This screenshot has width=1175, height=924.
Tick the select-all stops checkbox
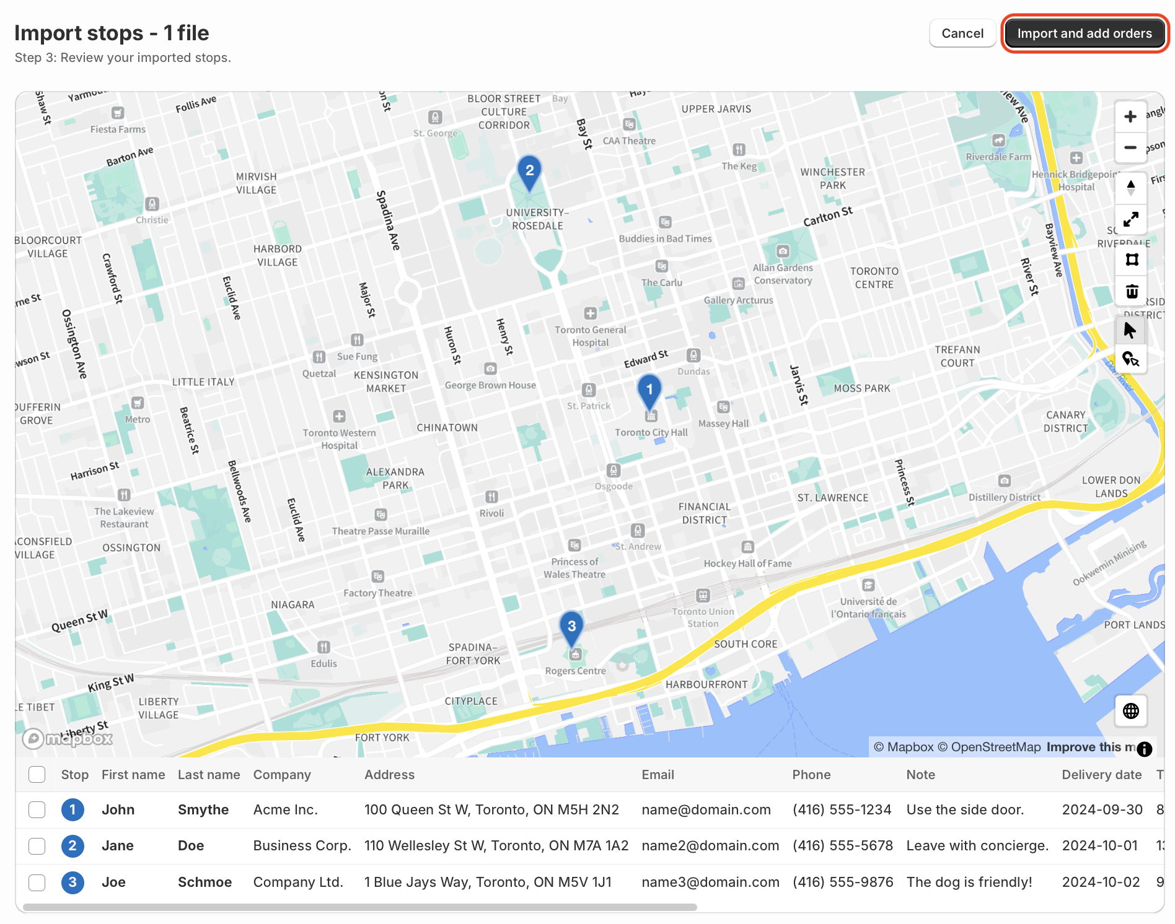click(37, 774)
